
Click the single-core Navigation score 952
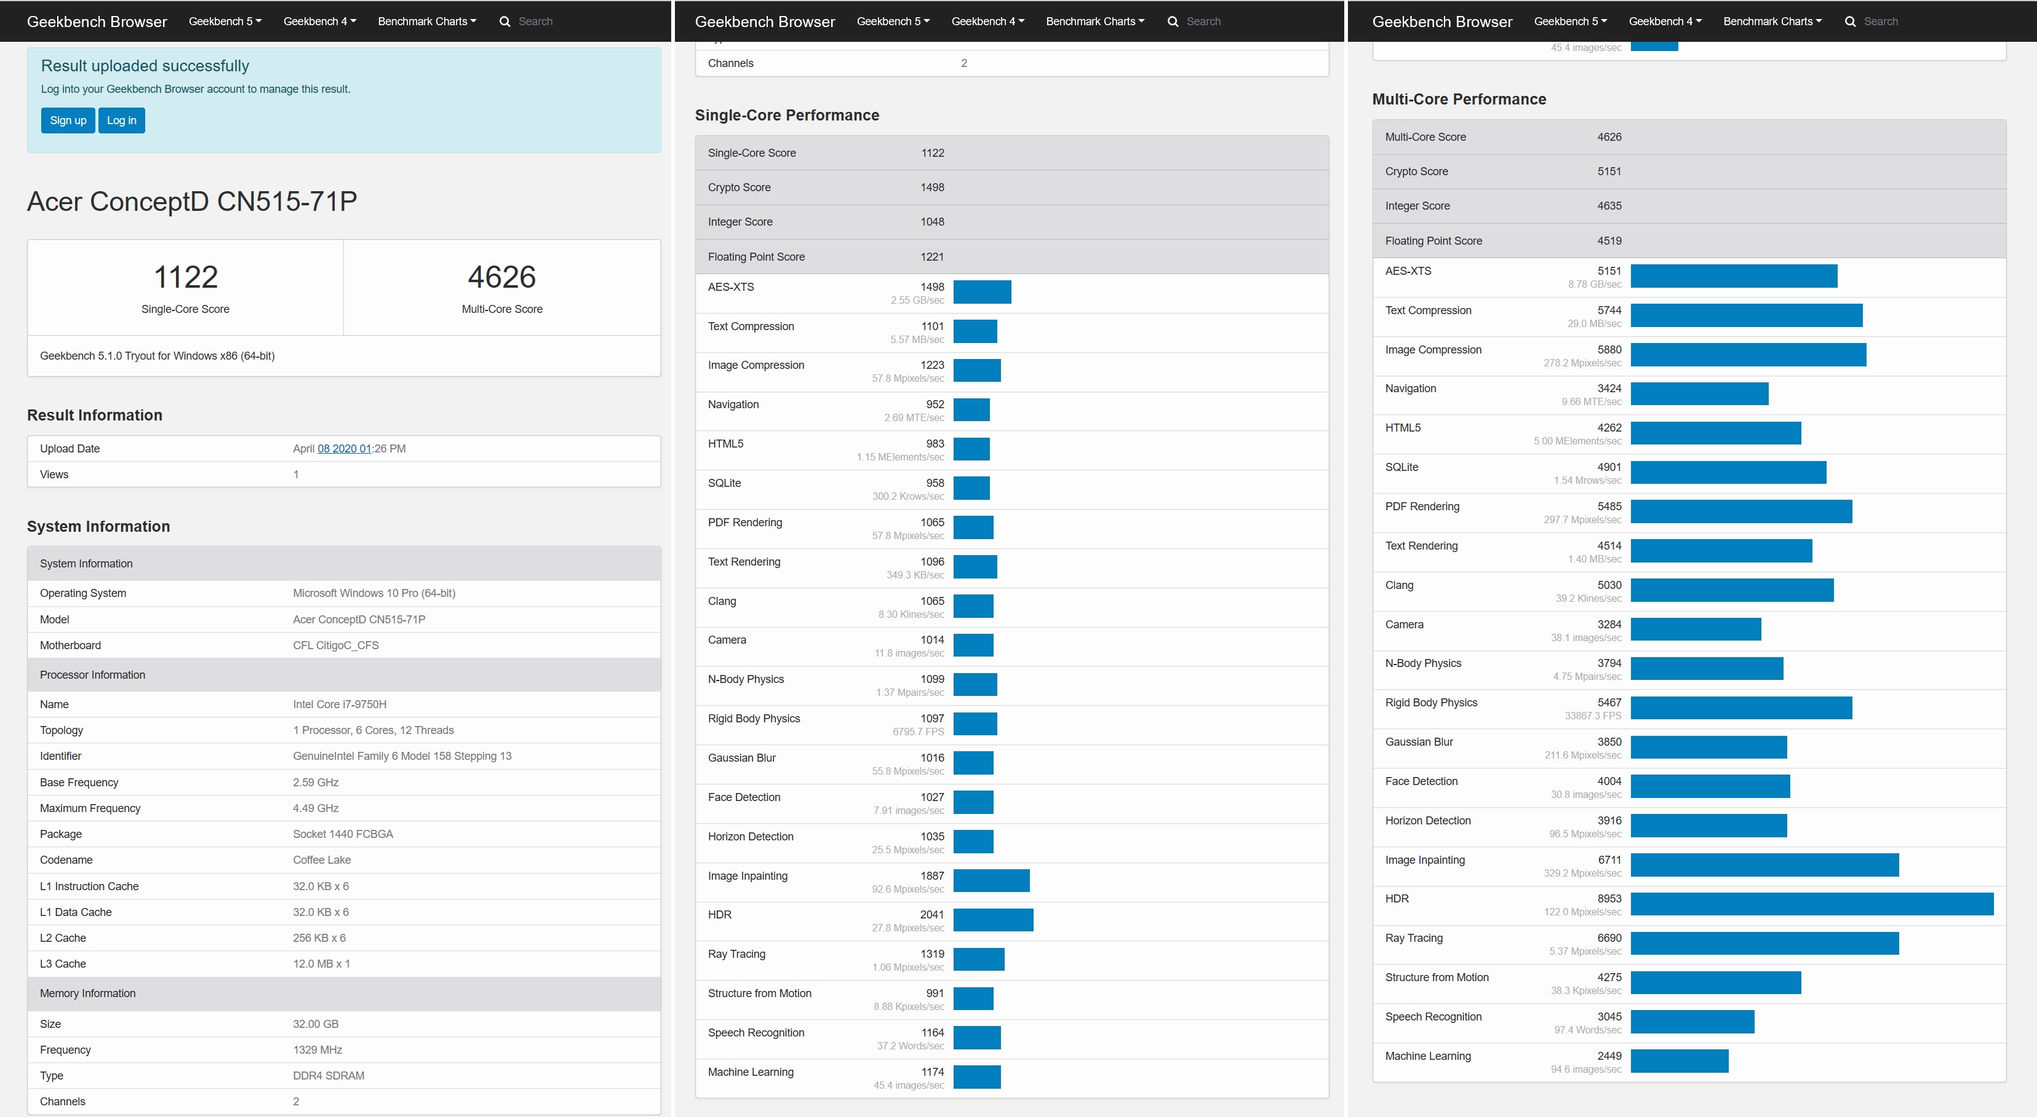[x=935, y=405]
